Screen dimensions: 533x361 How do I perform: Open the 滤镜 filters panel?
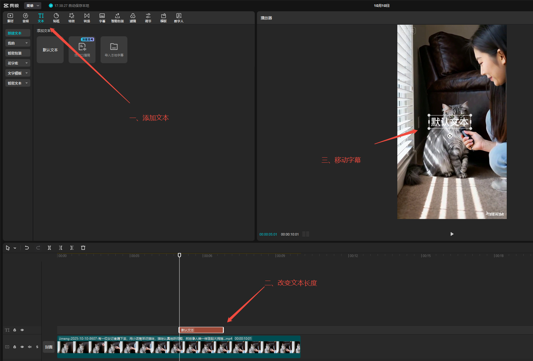tap(133, 18)
